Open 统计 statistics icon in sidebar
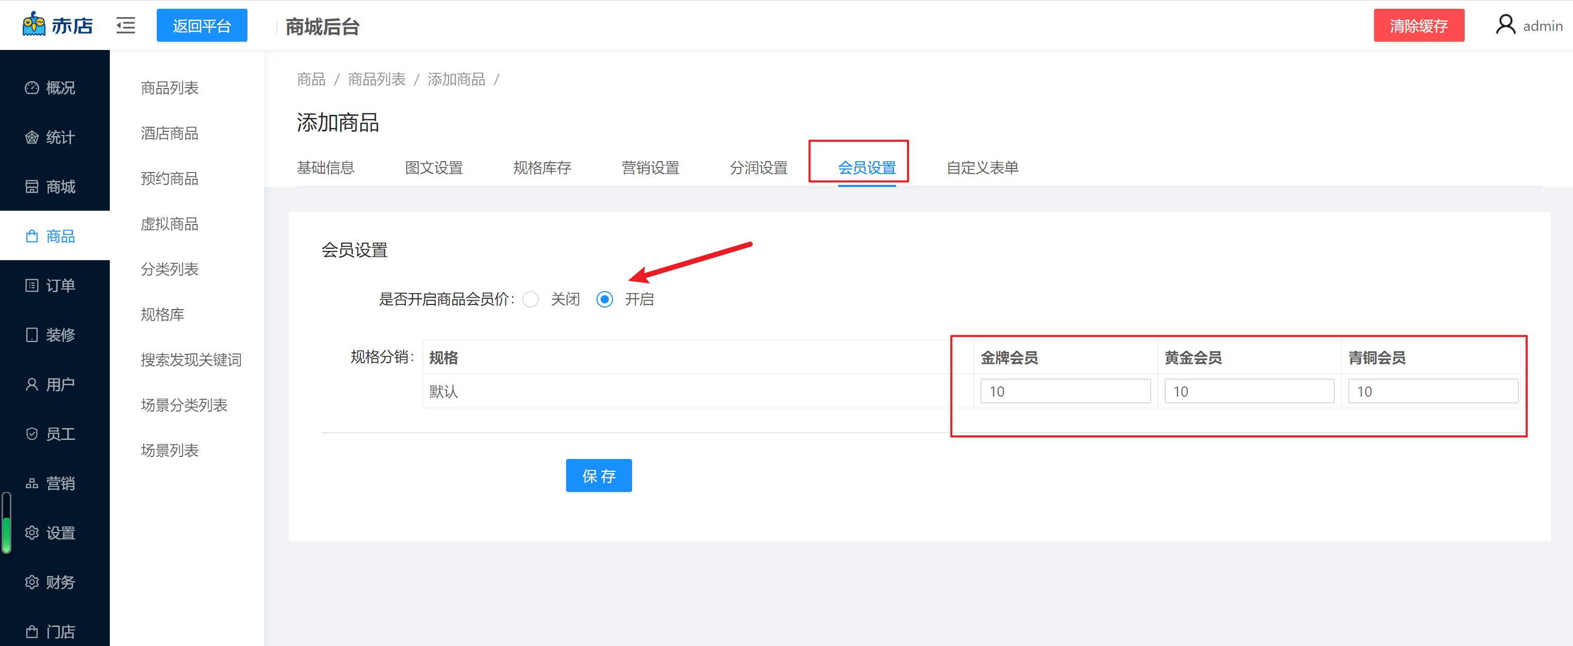 pos(32,137)
